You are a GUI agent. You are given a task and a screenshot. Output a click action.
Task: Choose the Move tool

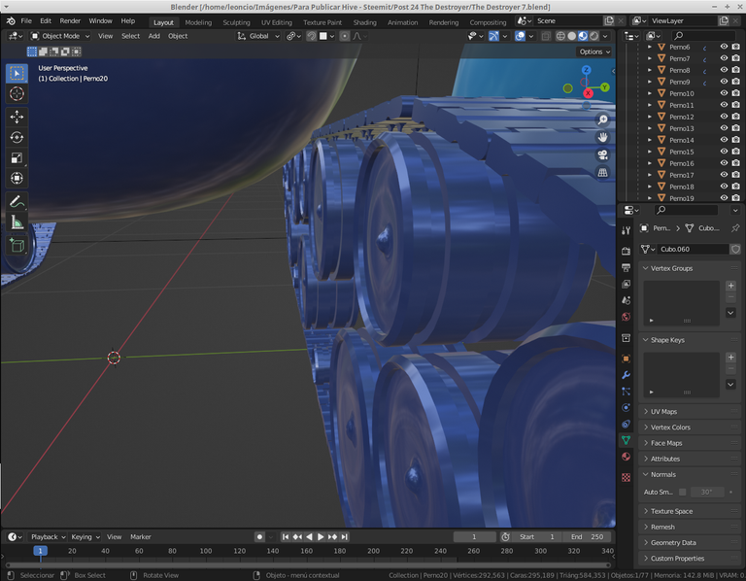(17, 117)
